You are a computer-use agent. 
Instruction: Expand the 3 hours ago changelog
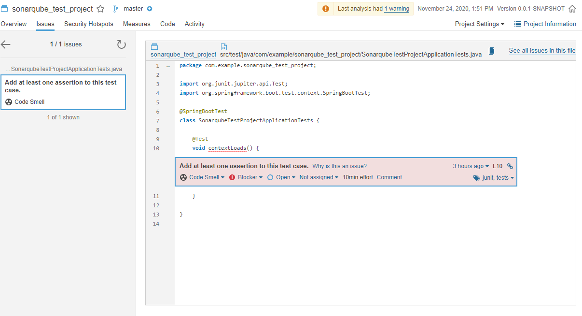point(471,166)
